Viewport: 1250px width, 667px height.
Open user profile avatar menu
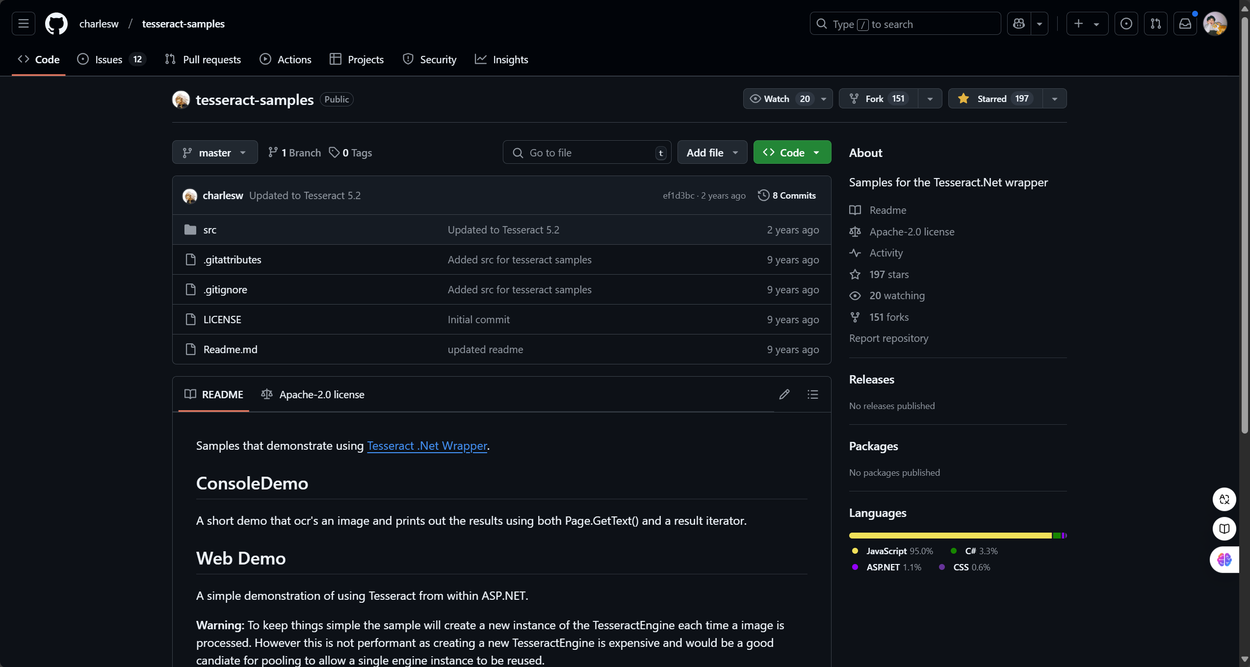pos(1215,24)
